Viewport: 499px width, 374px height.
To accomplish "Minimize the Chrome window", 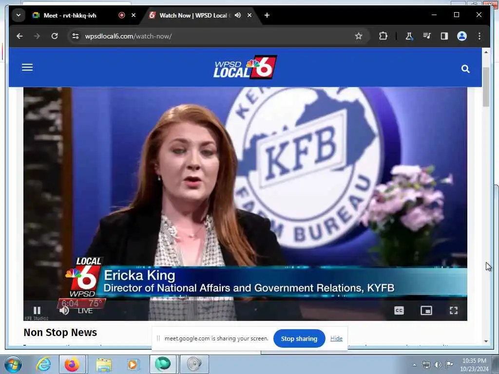I will (x=434, y=15).
